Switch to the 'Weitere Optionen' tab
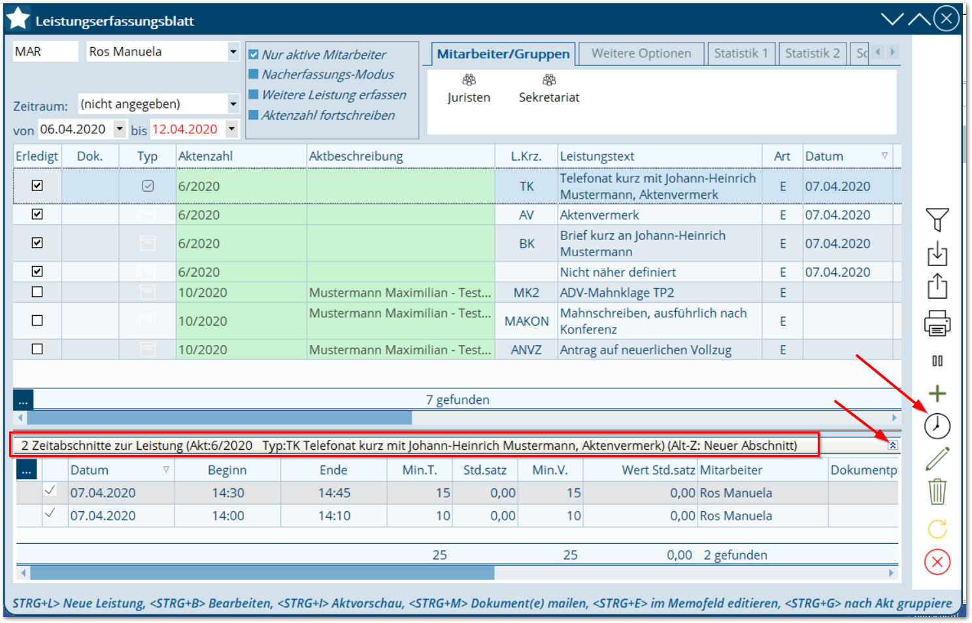Screen dimensions: 972x623 [x=641, y=54]
